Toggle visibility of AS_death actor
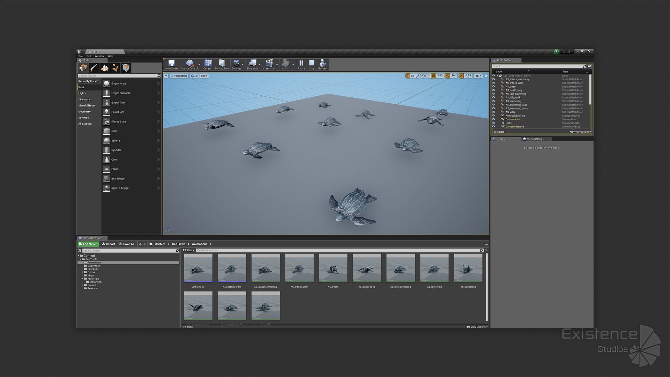Image resolution: width=670 pixels, height=377 pixels. [x=493, y=87]
